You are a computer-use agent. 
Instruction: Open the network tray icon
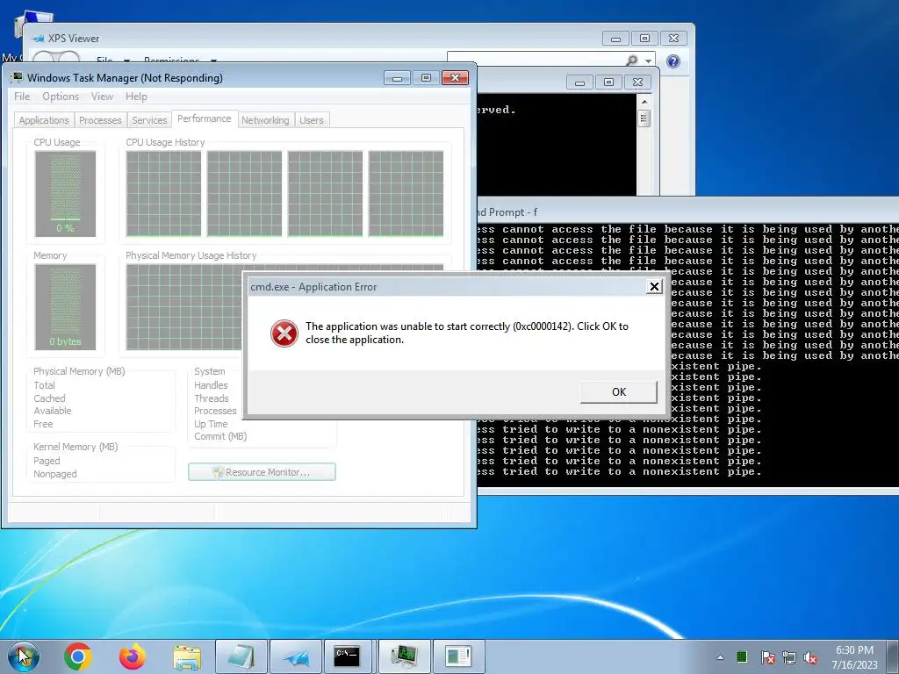[789, 657]
